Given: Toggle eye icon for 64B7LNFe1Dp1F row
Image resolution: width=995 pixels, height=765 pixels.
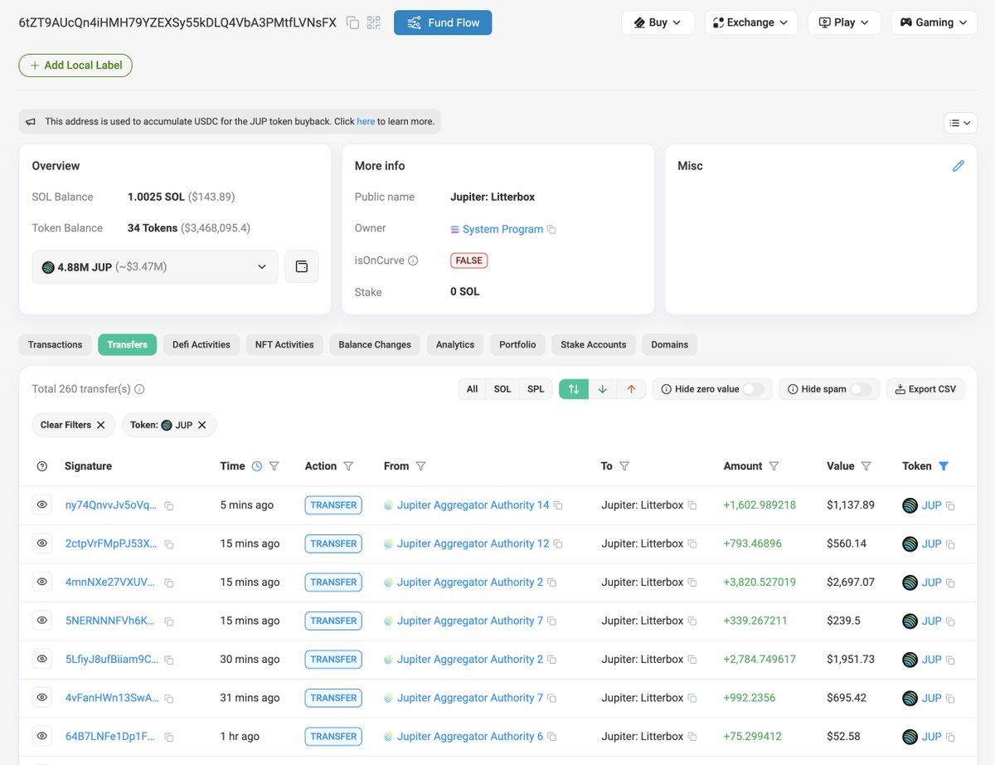Looking at the screenshot, I should [42, 736].
